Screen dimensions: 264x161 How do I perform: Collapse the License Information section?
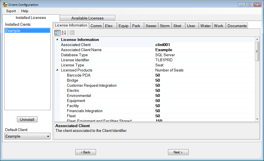pyautogui.click(x=57, y=40)
